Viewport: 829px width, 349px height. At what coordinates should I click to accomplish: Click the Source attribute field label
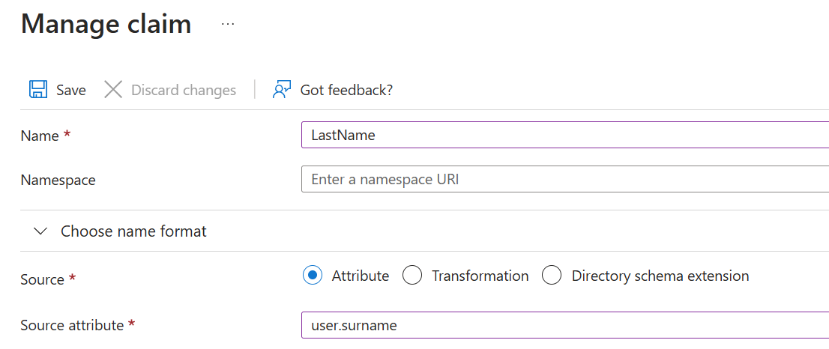[x=72, y=325]
